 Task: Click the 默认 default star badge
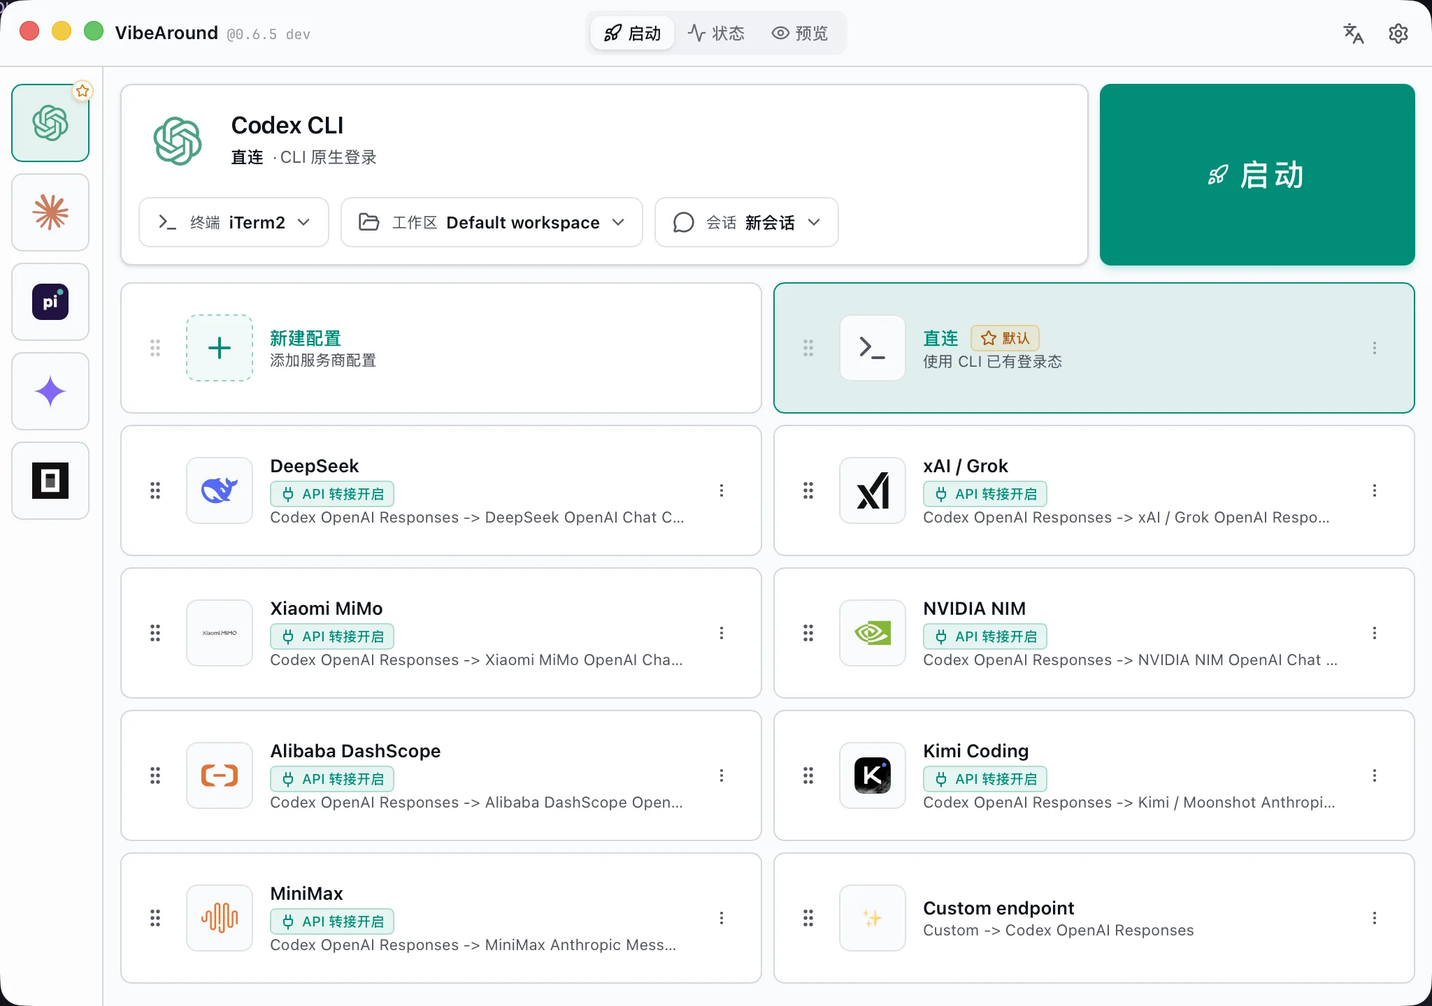(1005, 338)
